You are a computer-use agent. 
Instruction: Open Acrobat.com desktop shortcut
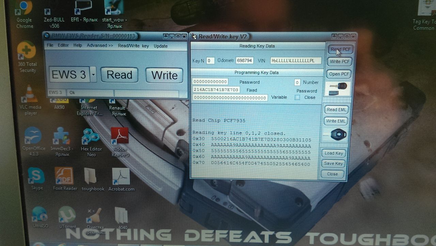[121, 179]
